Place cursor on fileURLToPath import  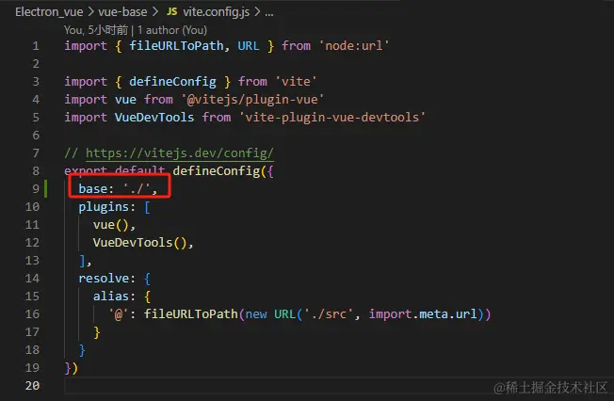click(x=176, y=46)
